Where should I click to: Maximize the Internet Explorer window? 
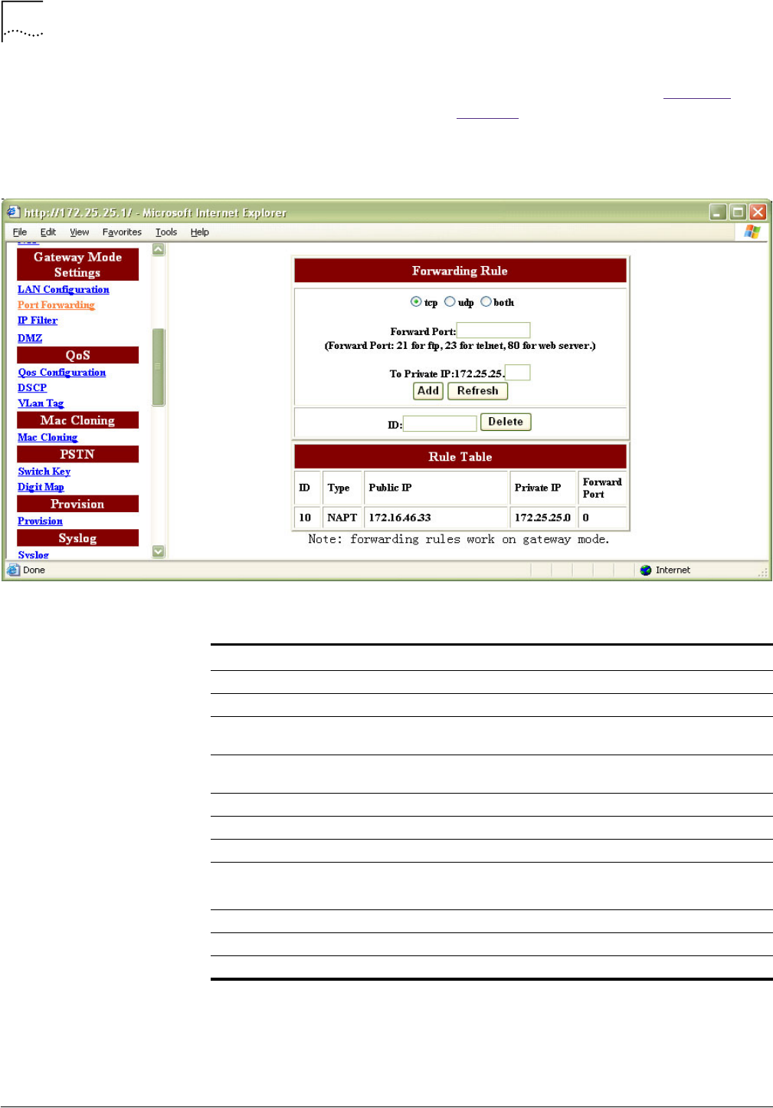tap(738, 212)
